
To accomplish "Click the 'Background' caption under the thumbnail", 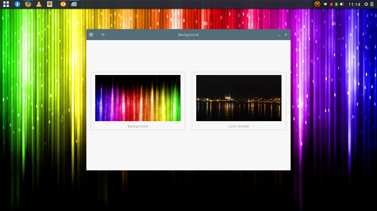I will 138,126.
